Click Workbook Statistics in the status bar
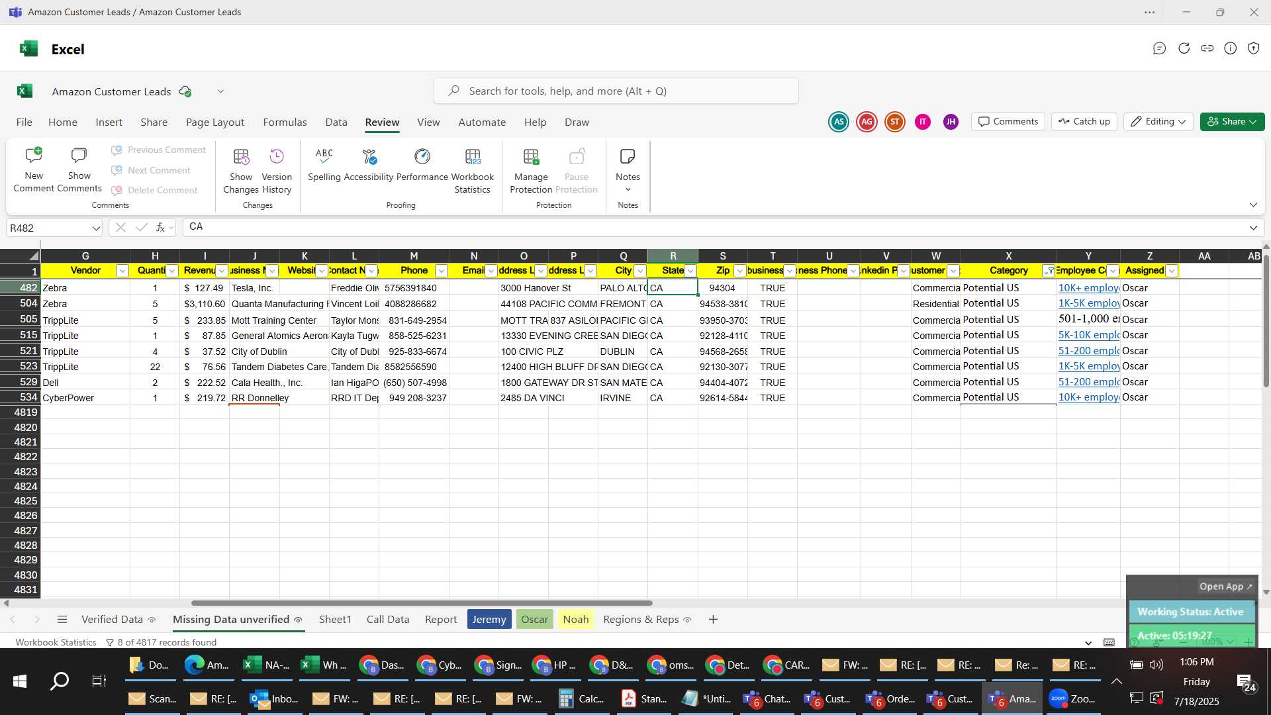This screenshot has width=1271, height=715. pyautogui.click(x=56, y=642)
